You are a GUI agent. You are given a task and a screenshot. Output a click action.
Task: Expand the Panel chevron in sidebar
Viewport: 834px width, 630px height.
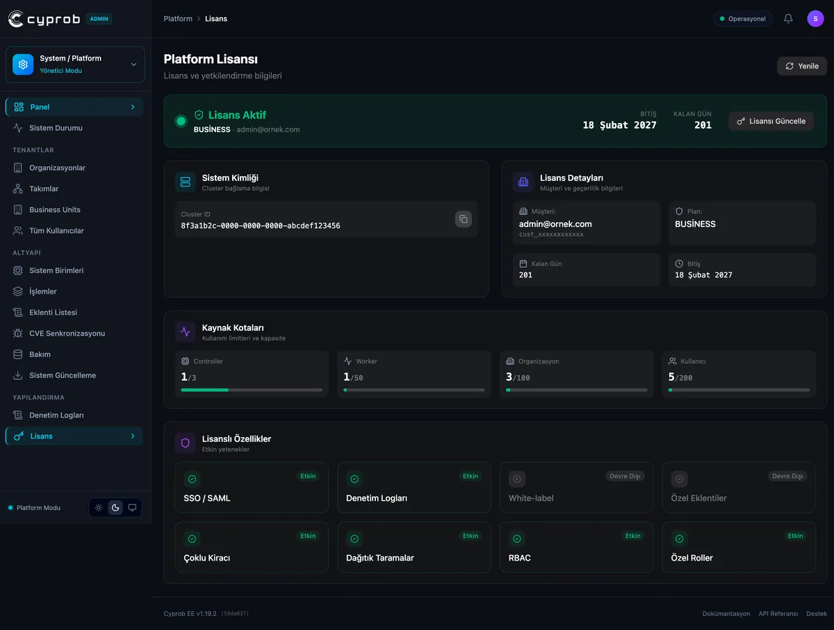pos(133,107)
